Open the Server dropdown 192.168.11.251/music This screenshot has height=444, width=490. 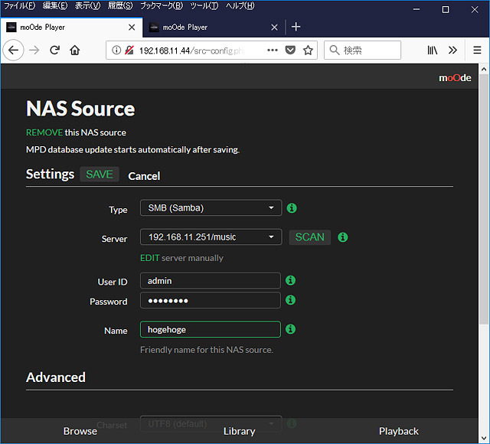(x=211, y=237)
